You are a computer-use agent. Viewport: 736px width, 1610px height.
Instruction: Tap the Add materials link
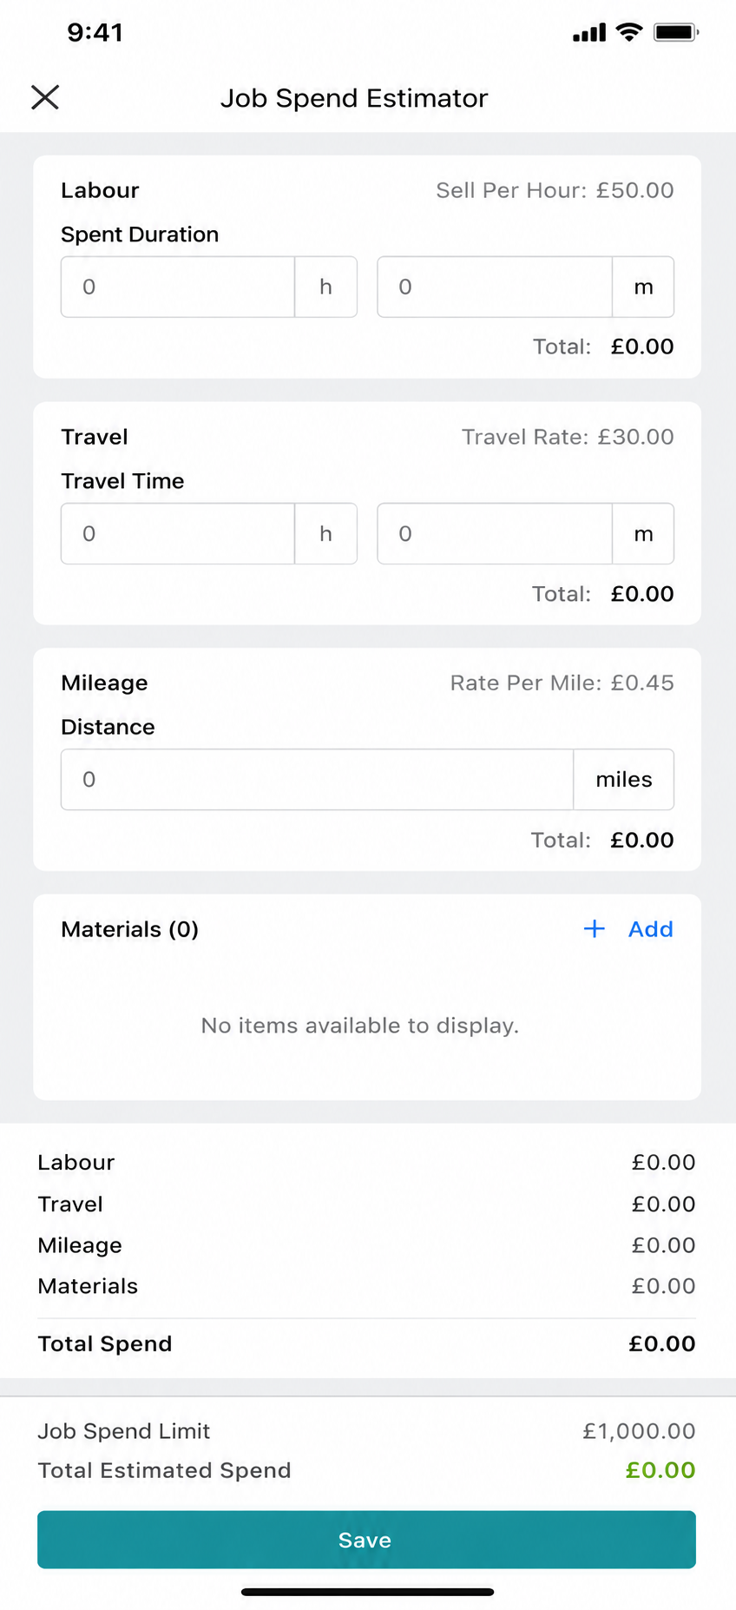point(651,929)
